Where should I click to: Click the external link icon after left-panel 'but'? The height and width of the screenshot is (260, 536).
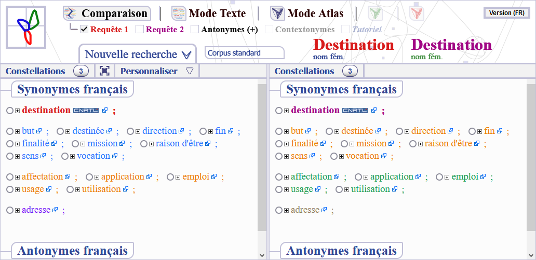39,131
